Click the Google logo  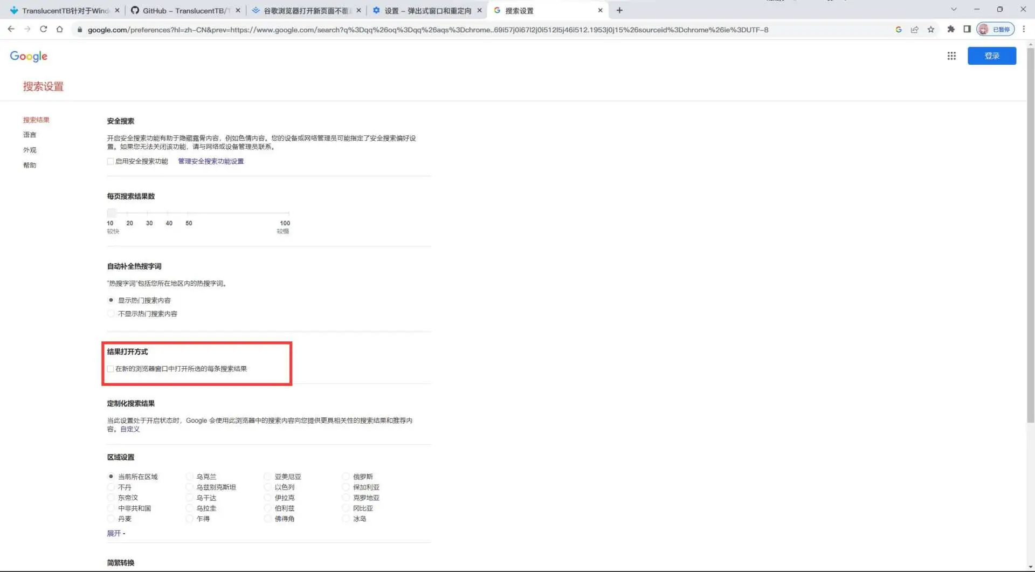(29, 56)
